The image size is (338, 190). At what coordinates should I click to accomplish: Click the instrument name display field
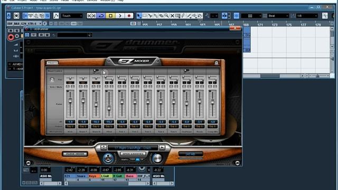[x=133, y=148]
